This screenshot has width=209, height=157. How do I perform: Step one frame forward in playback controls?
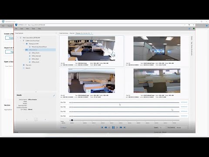pos(117,127)
